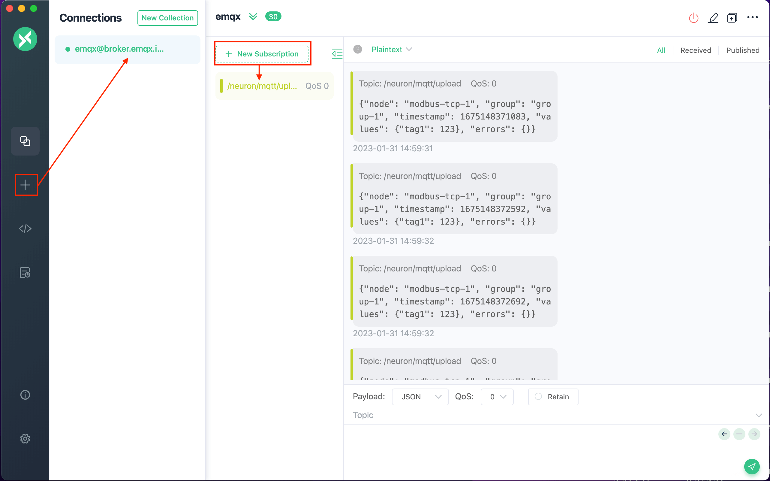Image resolution: width=770 pixels, height=481 pixels.
Task: Open the Settings gear icon
Action: coord(25,439)
